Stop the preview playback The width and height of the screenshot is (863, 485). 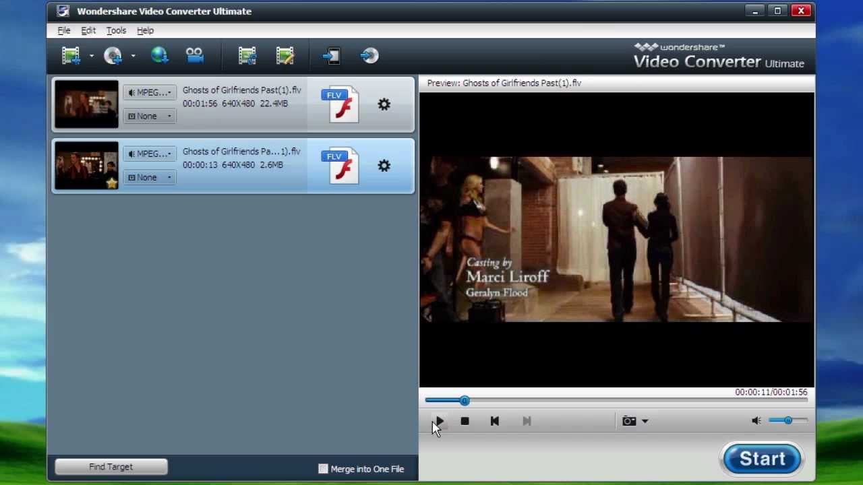tap(465, 421)
